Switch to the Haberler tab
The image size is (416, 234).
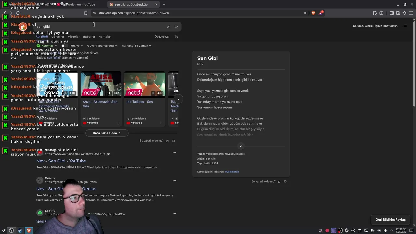(x=89, y=37)
